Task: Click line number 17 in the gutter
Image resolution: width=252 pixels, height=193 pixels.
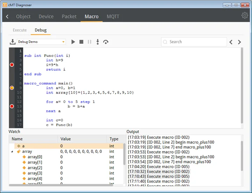Action: (x=19, y=125)
